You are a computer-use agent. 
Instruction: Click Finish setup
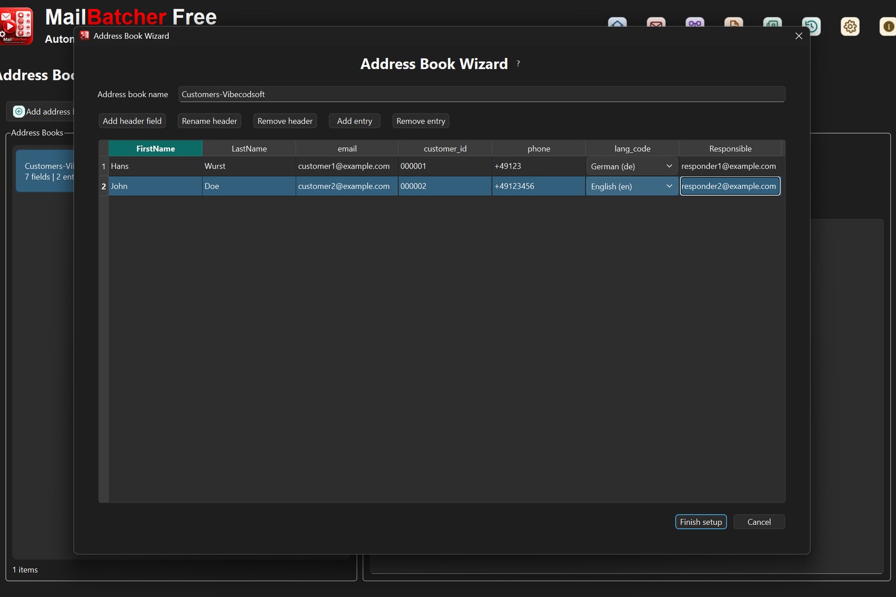(701, 522)
